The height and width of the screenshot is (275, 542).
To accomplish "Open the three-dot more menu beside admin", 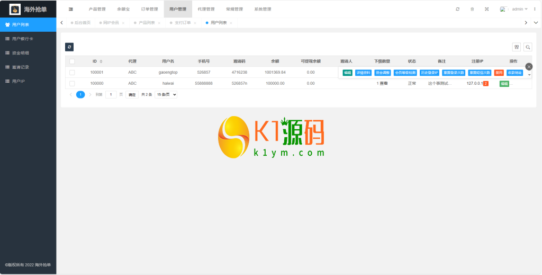I will click(x=535, y=9).
